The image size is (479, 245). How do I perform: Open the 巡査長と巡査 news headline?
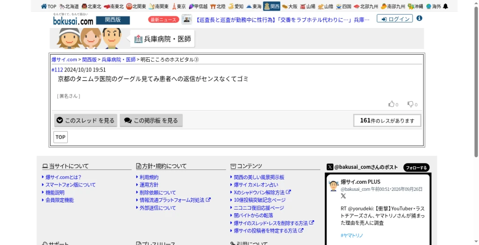pyautogui.click(x=282, y=20)
